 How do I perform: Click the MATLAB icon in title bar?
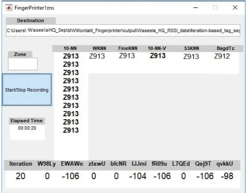(x=9, y=7)
